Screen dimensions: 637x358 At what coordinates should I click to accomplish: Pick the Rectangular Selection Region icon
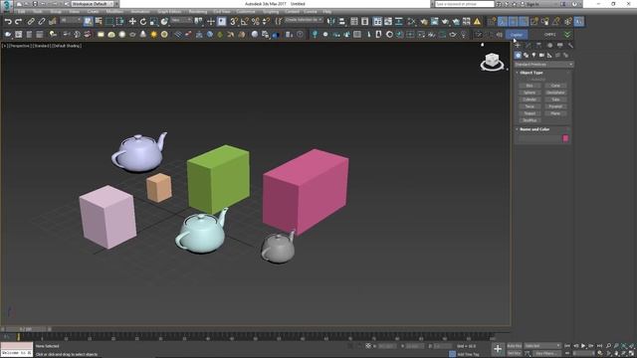click(x=109, y=22)
